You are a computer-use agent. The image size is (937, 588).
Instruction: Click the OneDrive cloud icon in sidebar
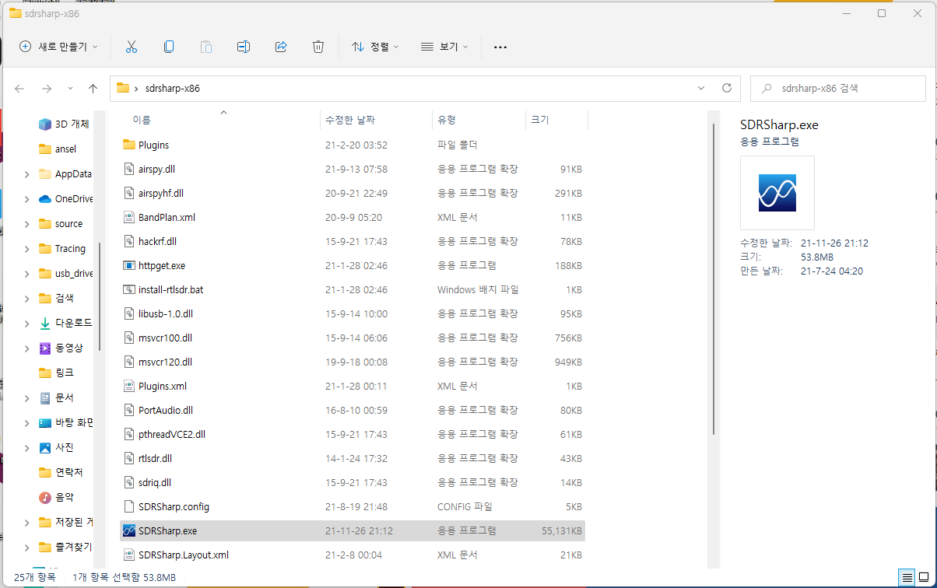tap(45, 198)
